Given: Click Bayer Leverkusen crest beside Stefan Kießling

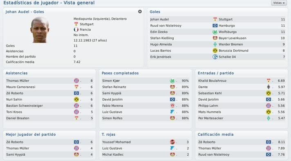Looking at the screenshot, I should pyautogui.click(x=215, y=38).
